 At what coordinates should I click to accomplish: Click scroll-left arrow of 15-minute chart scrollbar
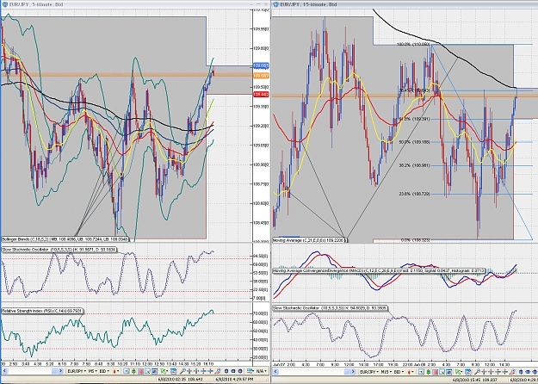pos(275,371)
